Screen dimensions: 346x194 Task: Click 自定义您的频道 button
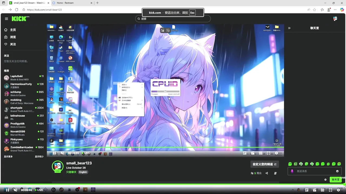coord(265,164)
